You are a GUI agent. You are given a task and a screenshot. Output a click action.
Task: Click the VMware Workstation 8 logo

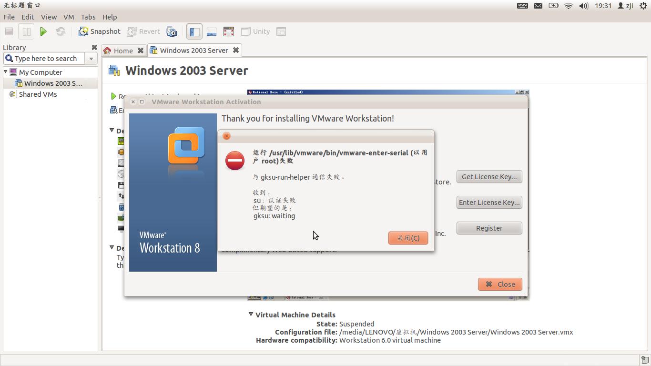pyautogui.click(x=186, y=145)
